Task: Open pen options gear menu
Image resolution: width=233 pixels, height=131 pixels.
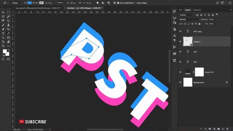Action: [x=114, y=3]
